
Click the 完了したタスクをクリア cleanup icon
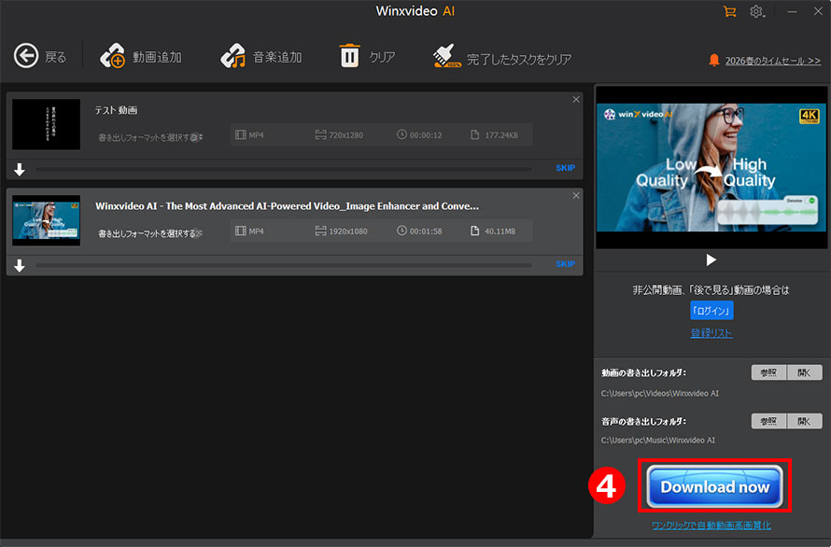(x=446, y=56)
